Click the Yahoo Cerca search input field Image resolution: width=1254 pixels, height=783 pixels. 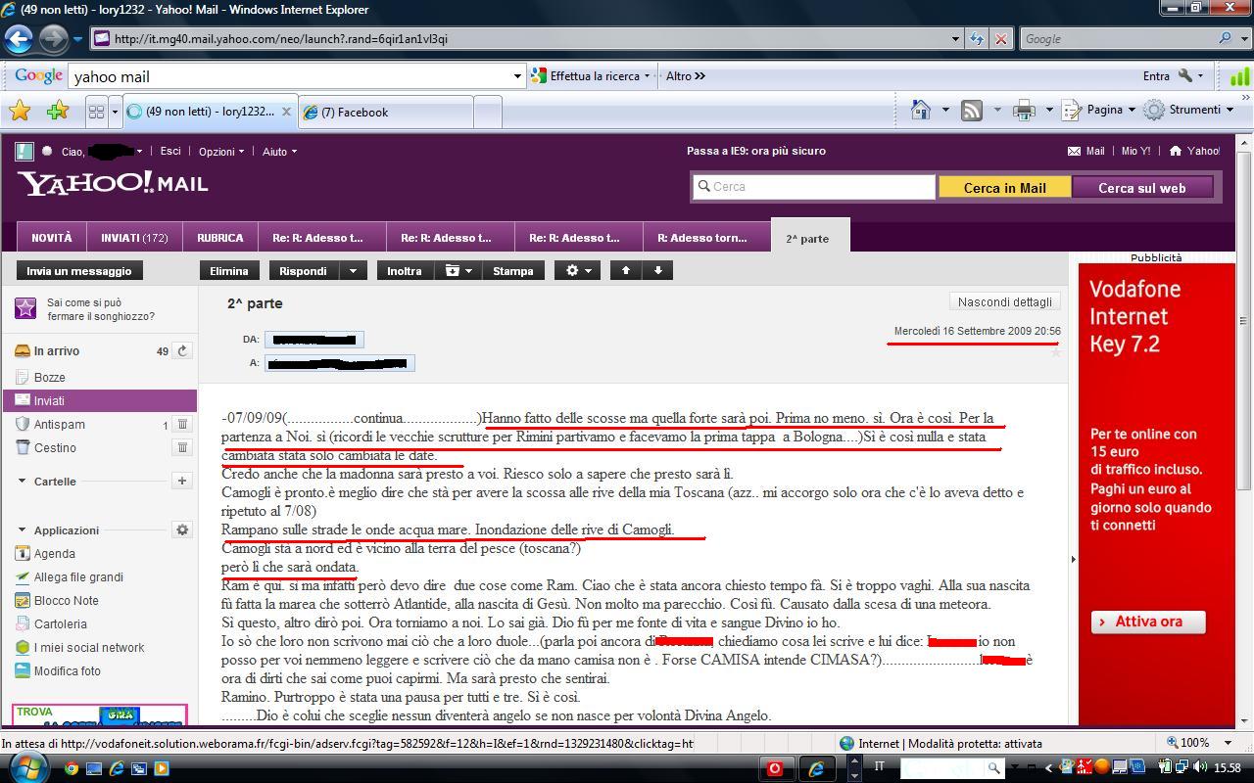(x=813, y=187)
